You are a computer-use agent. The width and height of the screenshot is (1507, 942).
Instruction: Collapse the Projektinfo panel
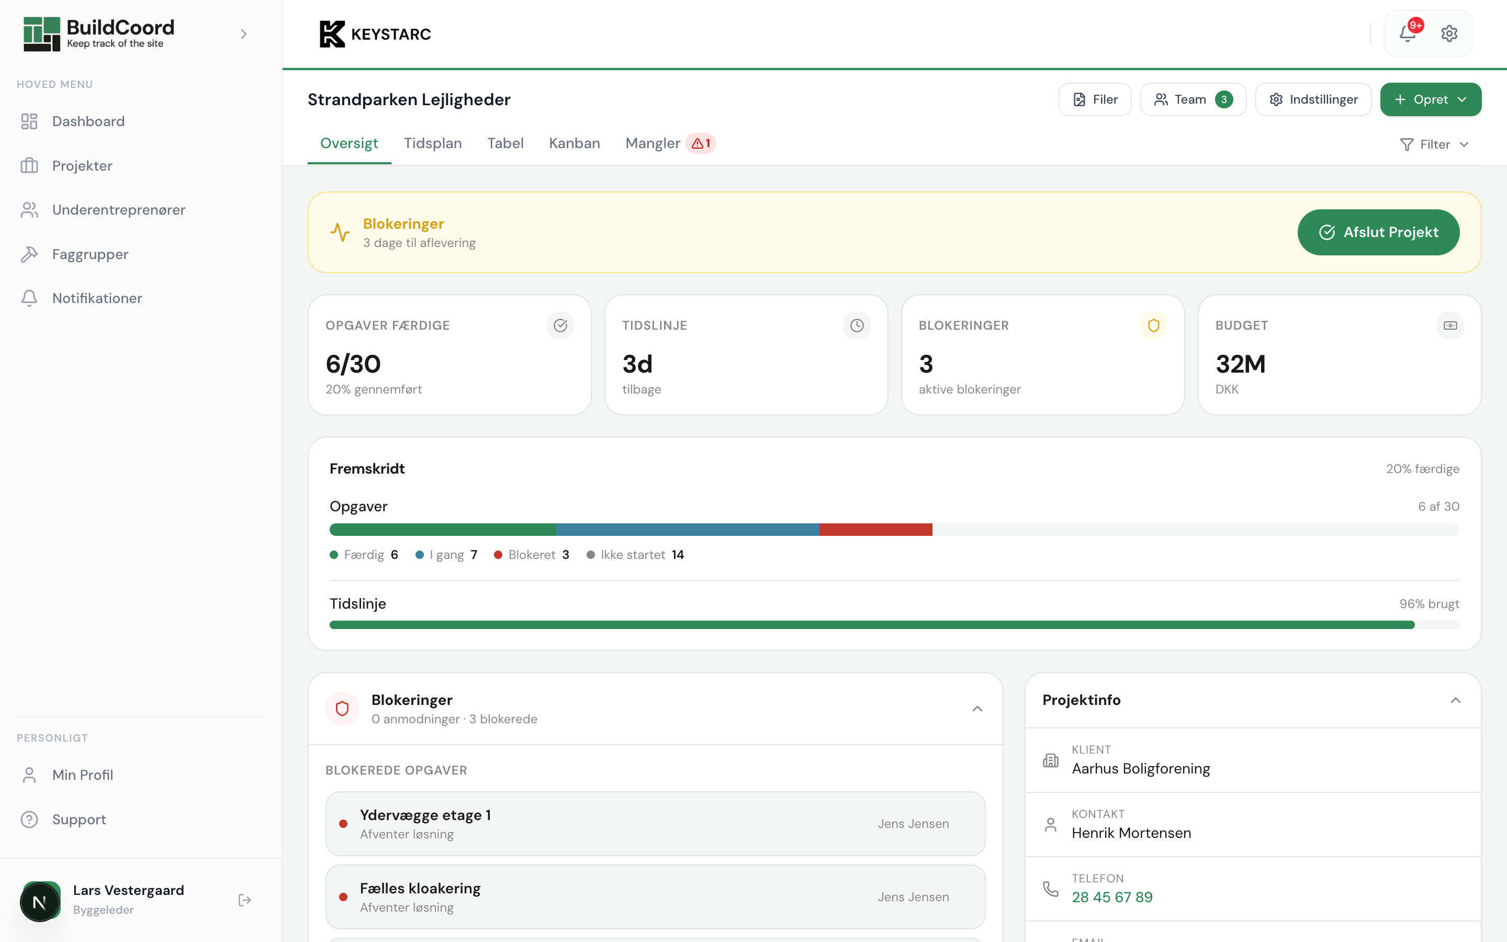pyautogui.click(x=1456, y=700)
